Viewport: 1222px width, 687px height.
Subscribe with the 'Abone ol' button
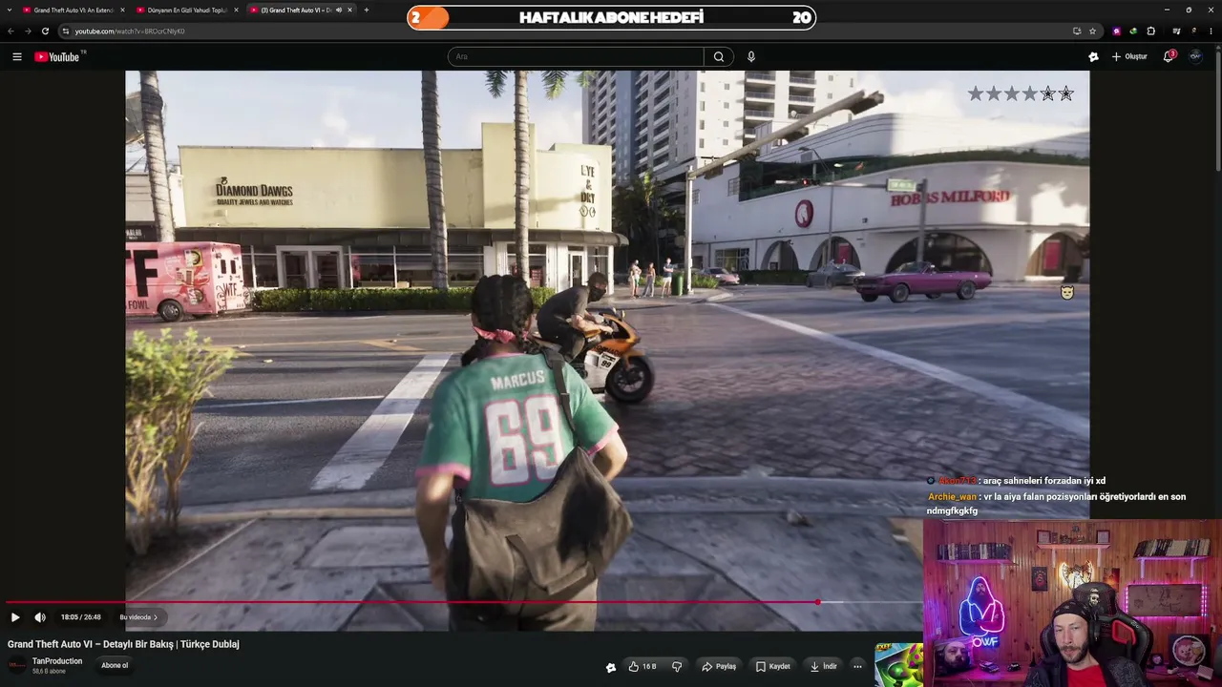115,665
